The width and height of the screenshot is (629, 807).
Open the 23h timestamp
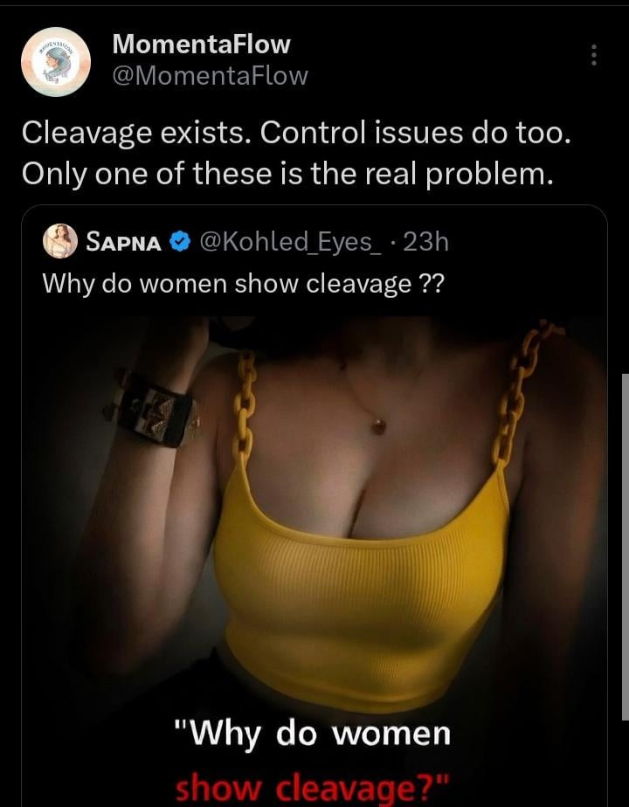point(425,242)
